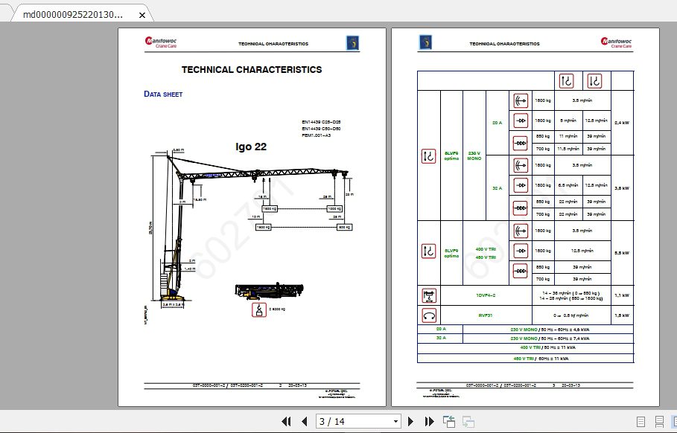Click inside the page number field
The height and width of the screenshot is (433, 677).
point(343,421)
